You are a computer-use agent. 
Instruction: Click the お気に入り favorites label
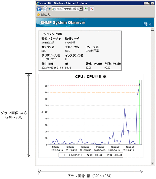[x=46, y=15]
